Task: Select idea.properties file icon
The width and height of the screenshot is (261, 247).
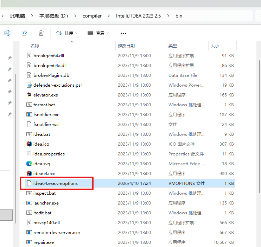Action: point(29,154)
